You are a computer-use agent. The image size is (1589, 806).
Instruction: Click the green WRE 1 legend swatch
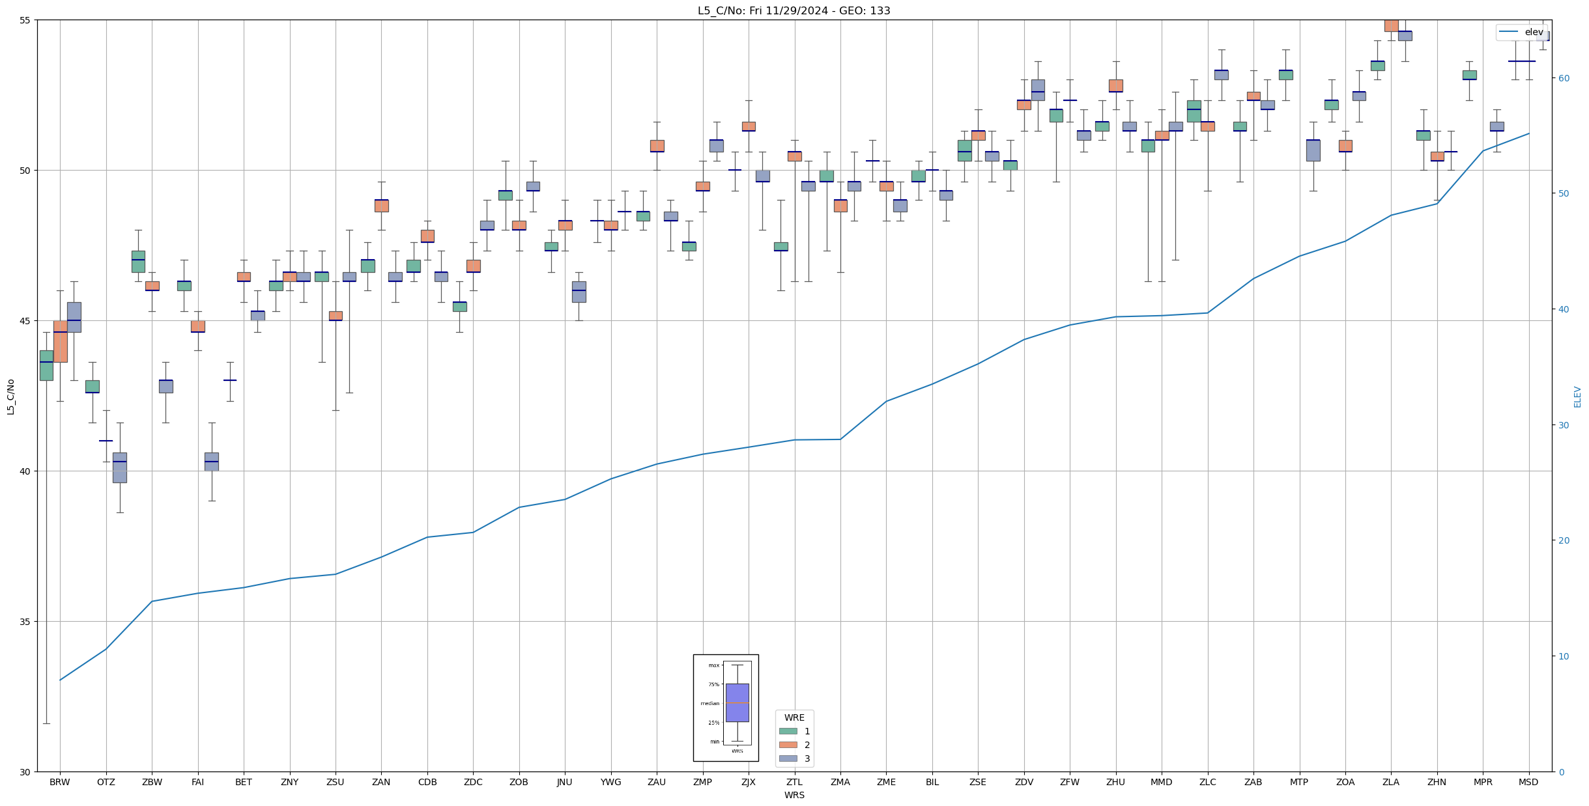coord(788,731)
